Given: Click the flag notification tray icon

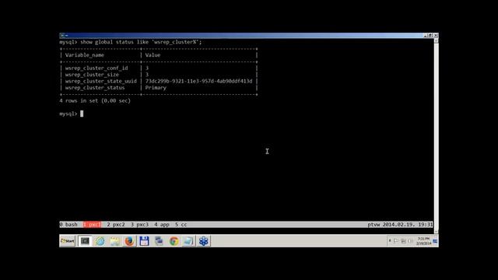Looking at the screenshot, I should pos(396,241).
